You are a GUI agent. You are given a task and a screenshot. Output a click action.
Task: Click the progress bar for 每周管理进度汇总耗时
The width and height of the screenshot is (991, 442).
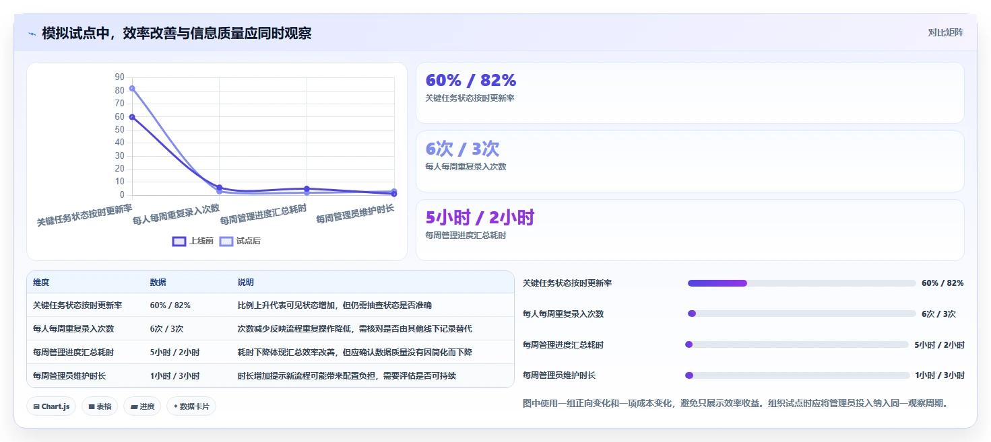[797, 344]
